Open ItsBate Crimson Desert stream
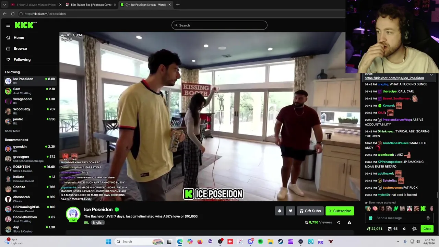The height and width of the screenshot is (247, 439). [30, 179]
